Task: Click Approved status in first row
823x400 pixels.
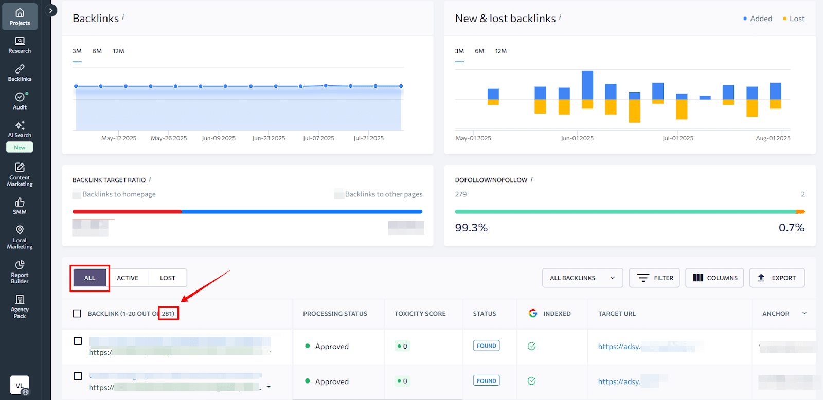Action: 327,347
